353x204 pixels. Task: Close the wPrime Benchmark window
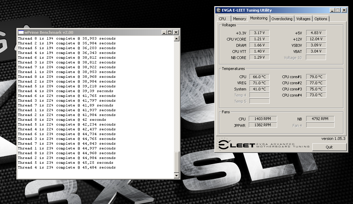pyautogui.click(x=176, y=32)
